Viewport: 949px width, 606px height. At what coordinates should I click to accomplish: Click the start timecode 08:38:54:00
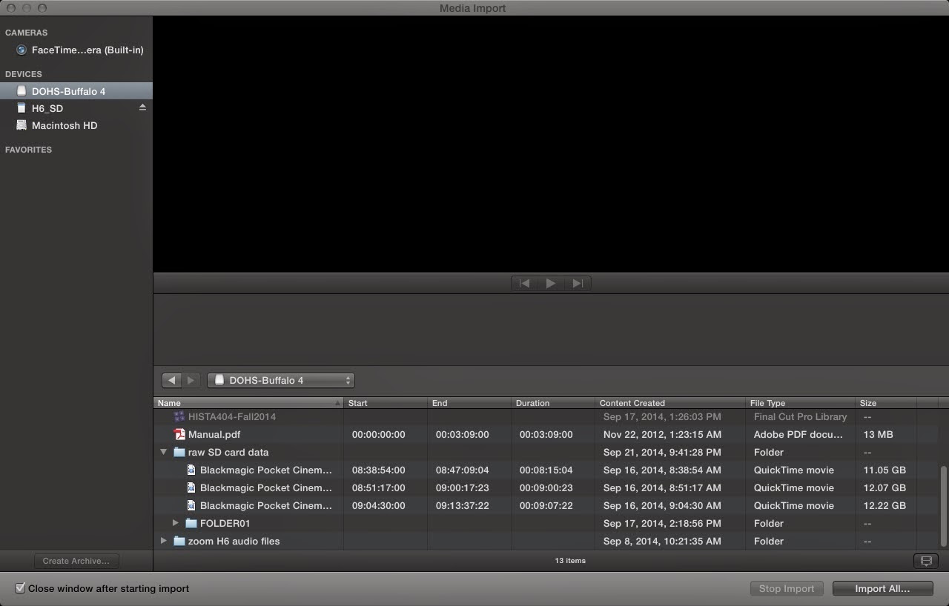click(378, 470)
